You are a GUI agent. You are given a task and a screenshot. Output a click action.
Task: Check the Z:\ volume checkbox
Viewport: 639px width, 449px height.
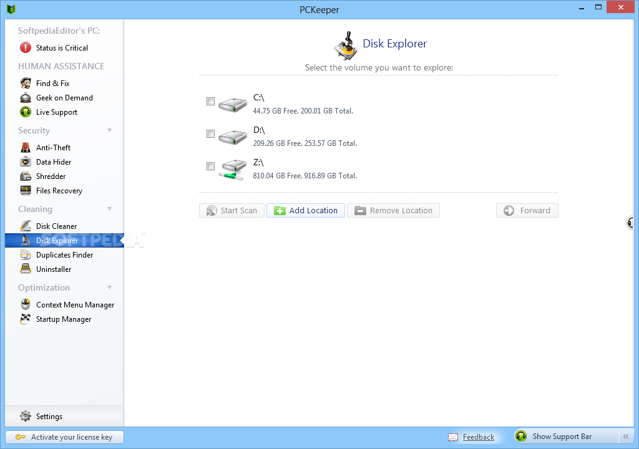[x=210, y=167]
